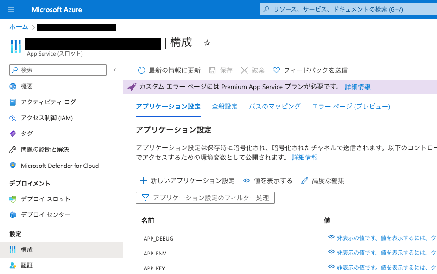The image size is (437, 274).
Task: Click the pencil icon for advanced edit
Action: [x=304, y=181]
